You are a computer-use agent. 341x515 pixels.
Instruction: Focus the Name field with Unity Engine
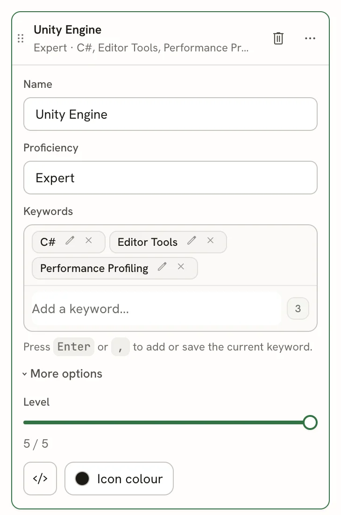click(x=170, y=114)
